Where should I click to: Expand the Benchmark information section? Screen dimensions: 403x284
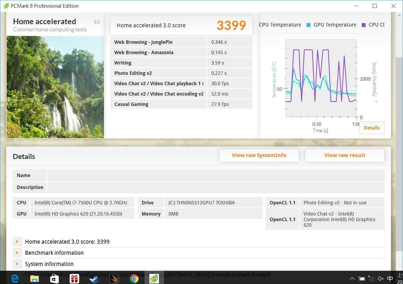(17, 253)
